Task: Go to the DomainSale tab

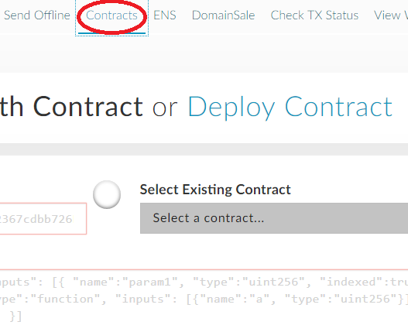Action: pos(223,15)
